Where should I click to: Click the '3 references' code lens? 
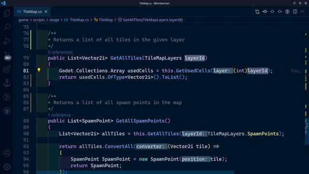pyautogui.click(x=60, y=52)
